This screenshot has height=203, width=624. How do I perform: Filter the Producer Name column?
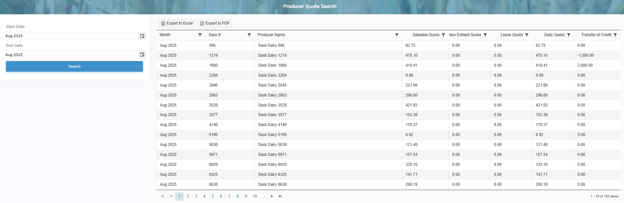pos(397,35)
